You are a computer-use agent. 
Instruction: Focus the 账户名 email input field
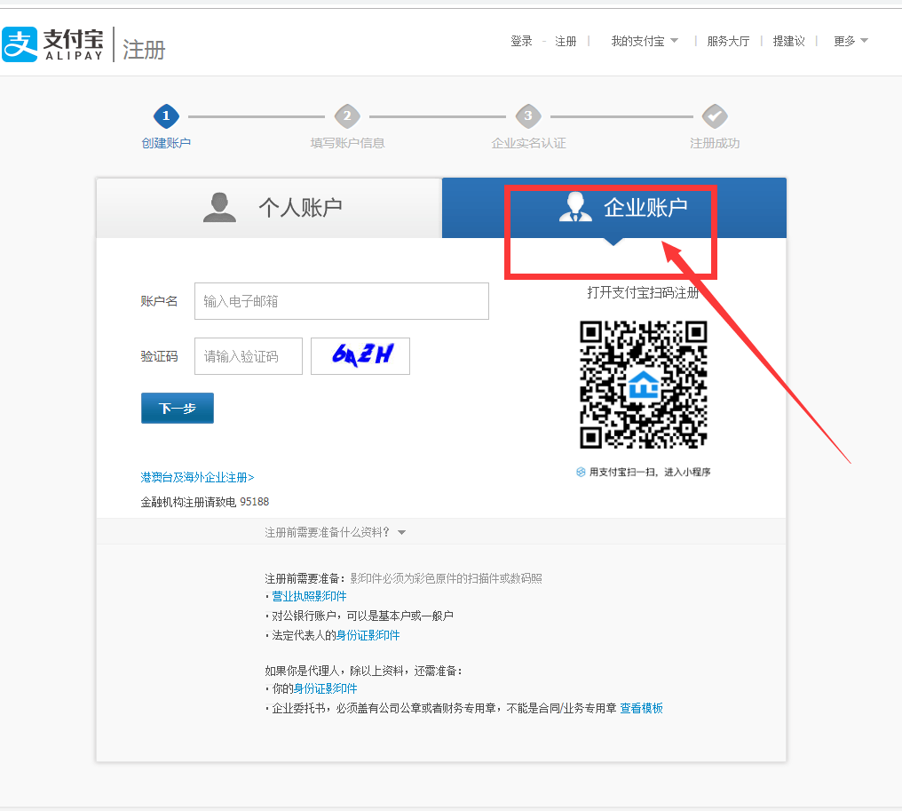click(342, 301)
